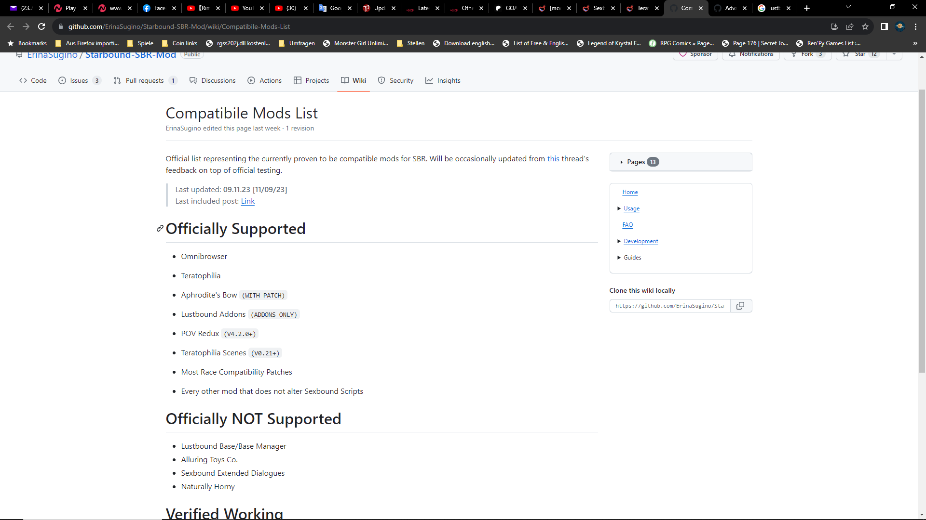Go to the Pull requests tab

tap(144, 80)
